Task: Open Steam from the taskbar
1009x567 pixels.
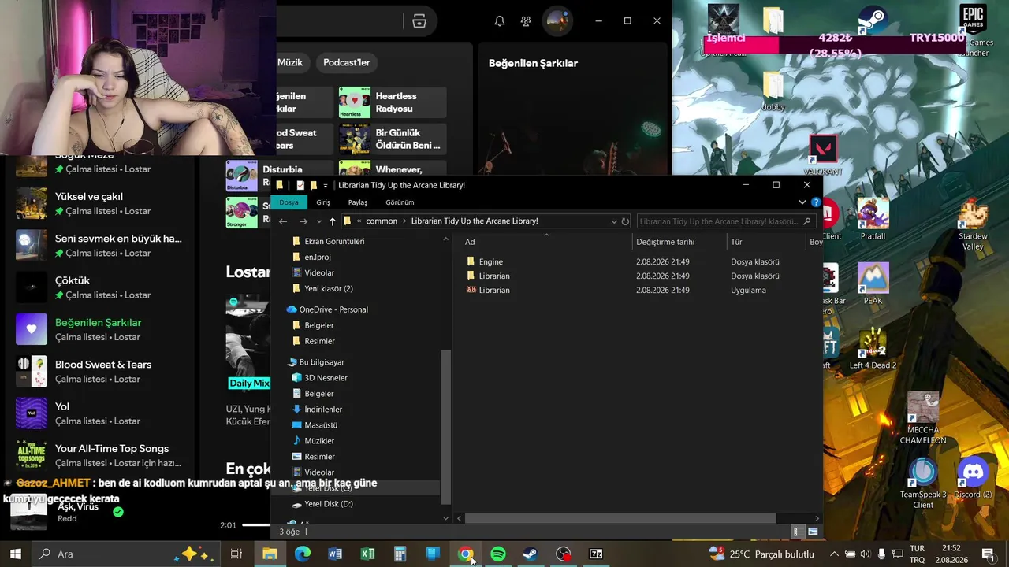Action: (x=531, y=554)
